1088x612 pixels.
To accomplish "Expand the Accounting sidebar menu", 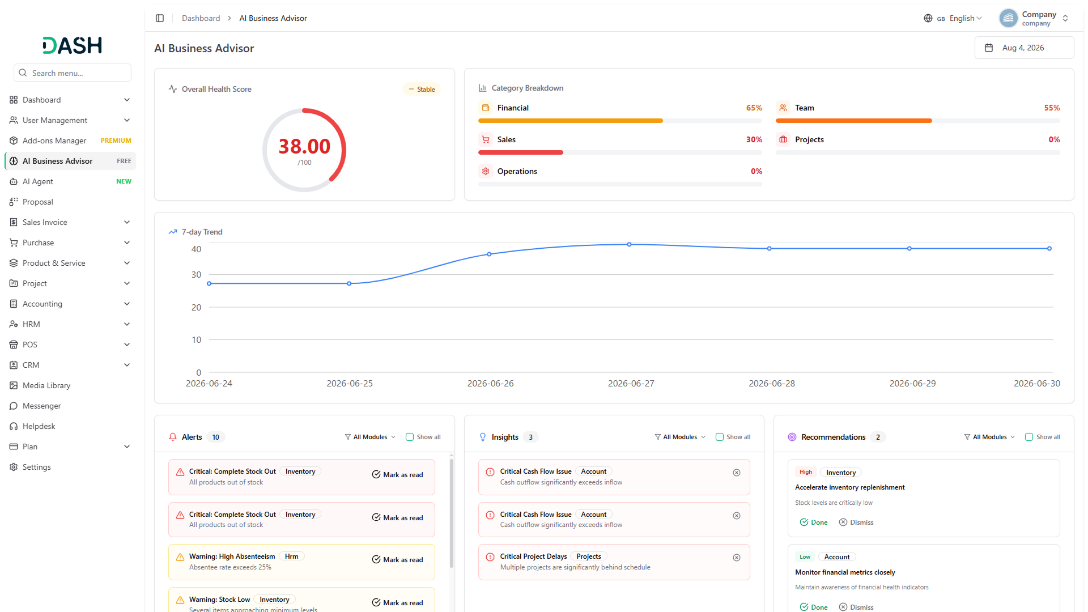I will (x=70, y=304).
